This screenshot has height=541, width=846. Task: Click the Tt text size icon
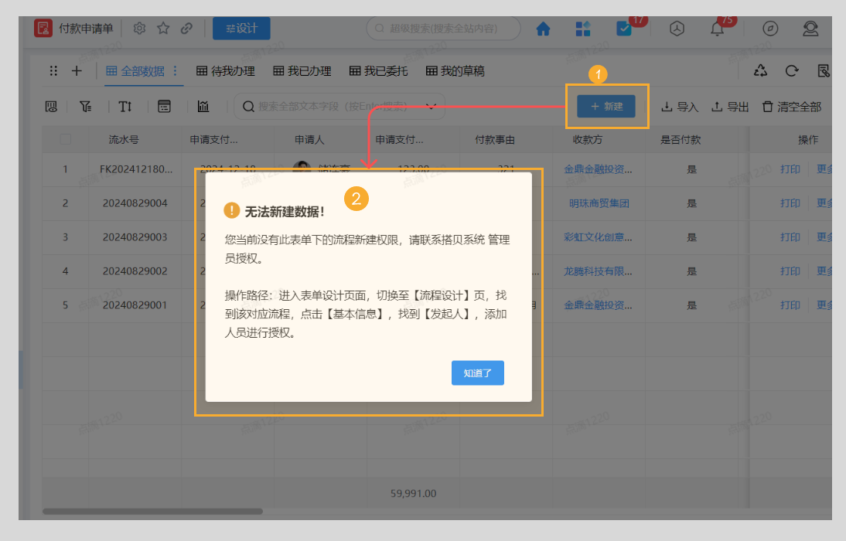pyautogui.click(x=125, y=107)
